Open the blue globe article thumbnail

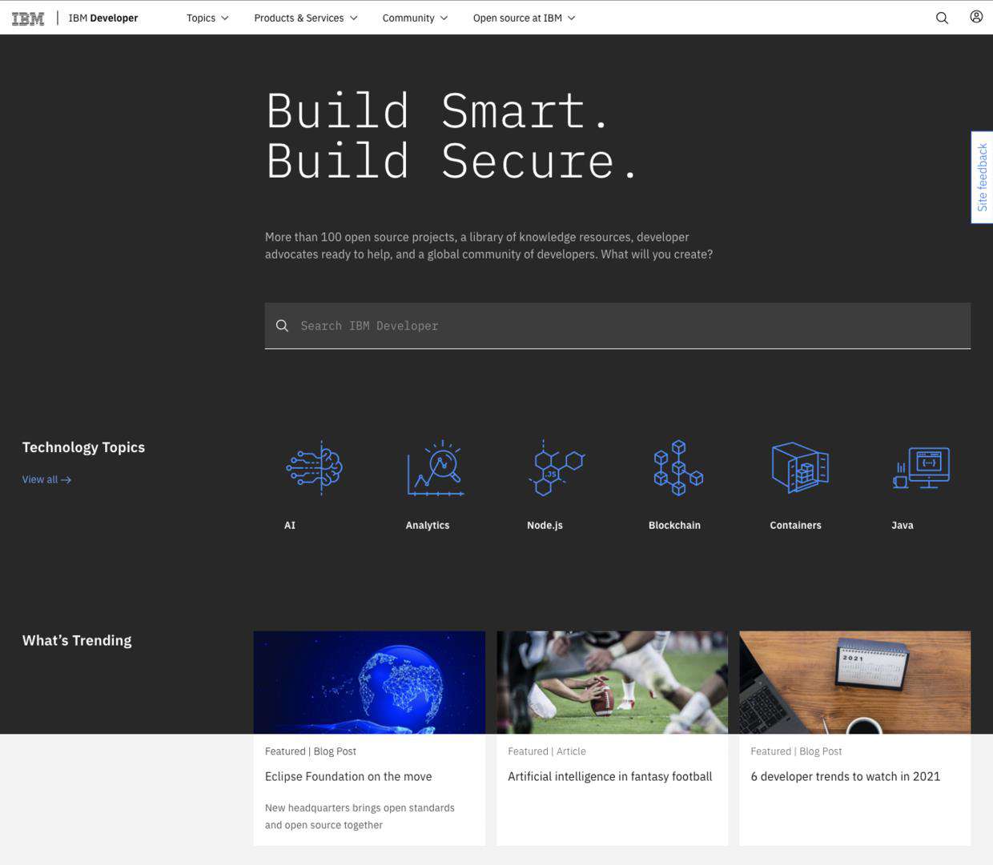pos(369,683)
